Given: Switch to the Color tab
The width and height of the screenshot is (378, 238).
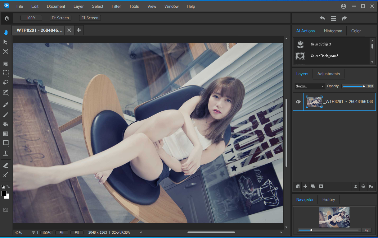Looking at the screenshot, I should (356, 31).
